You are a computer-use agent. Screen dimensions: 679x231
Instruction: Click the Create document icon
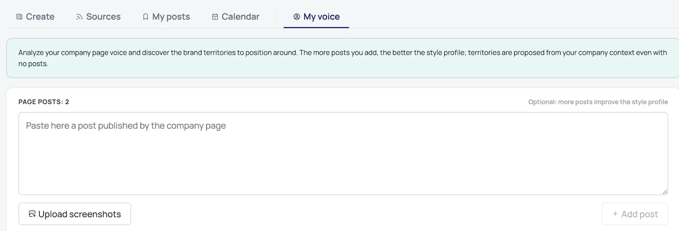point(19,17)
